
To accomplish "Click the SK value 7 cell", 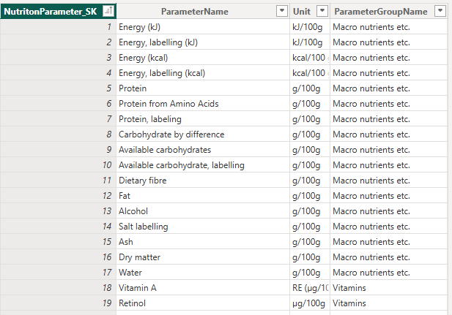I will [58, 119].
